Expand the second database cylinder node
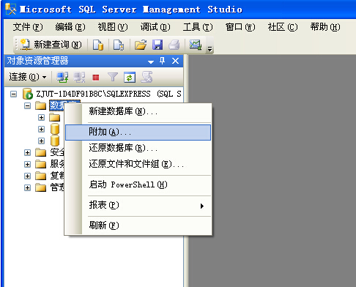356x287 pixels. coord(41,141)
